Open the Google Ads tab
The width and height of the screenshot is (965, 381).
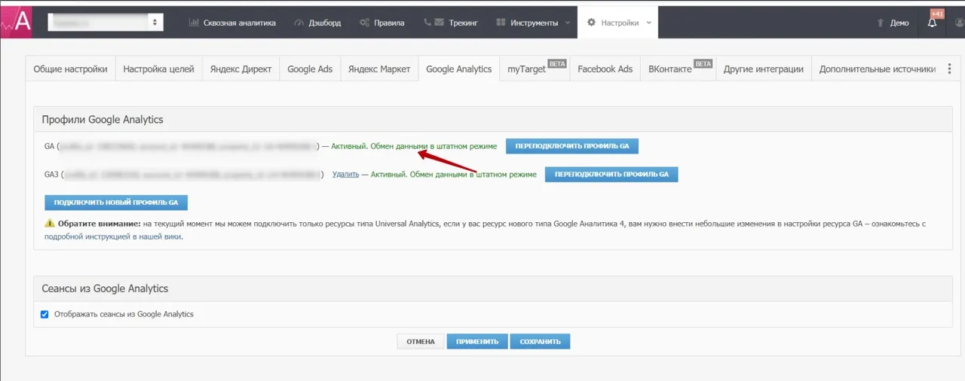[x=310, y=69]
